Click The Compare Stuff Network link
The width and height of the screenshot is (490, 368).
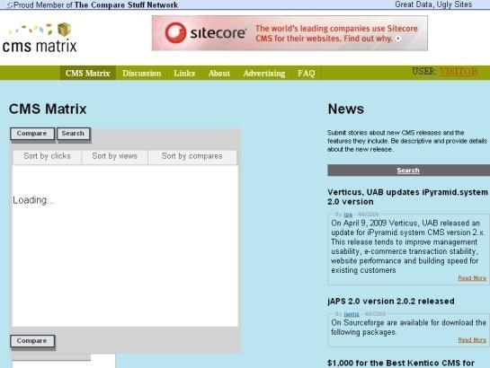coord(126,5)
